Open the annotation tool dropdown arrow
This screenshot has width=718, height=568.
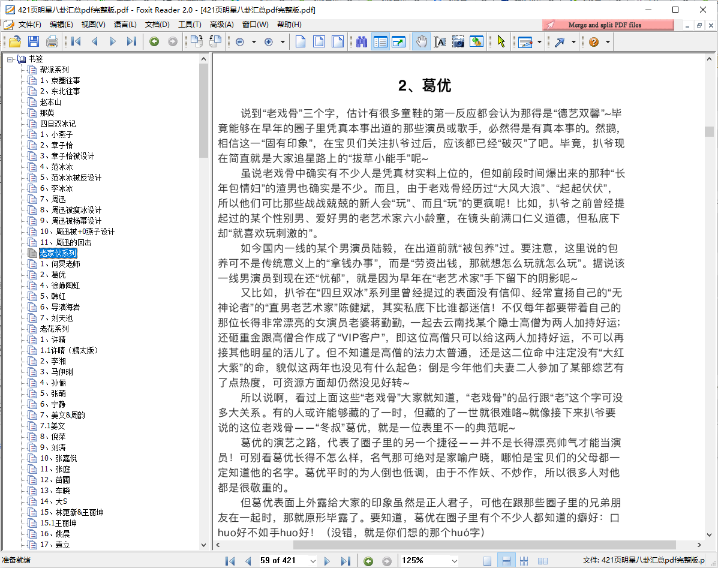click(539, 42)
